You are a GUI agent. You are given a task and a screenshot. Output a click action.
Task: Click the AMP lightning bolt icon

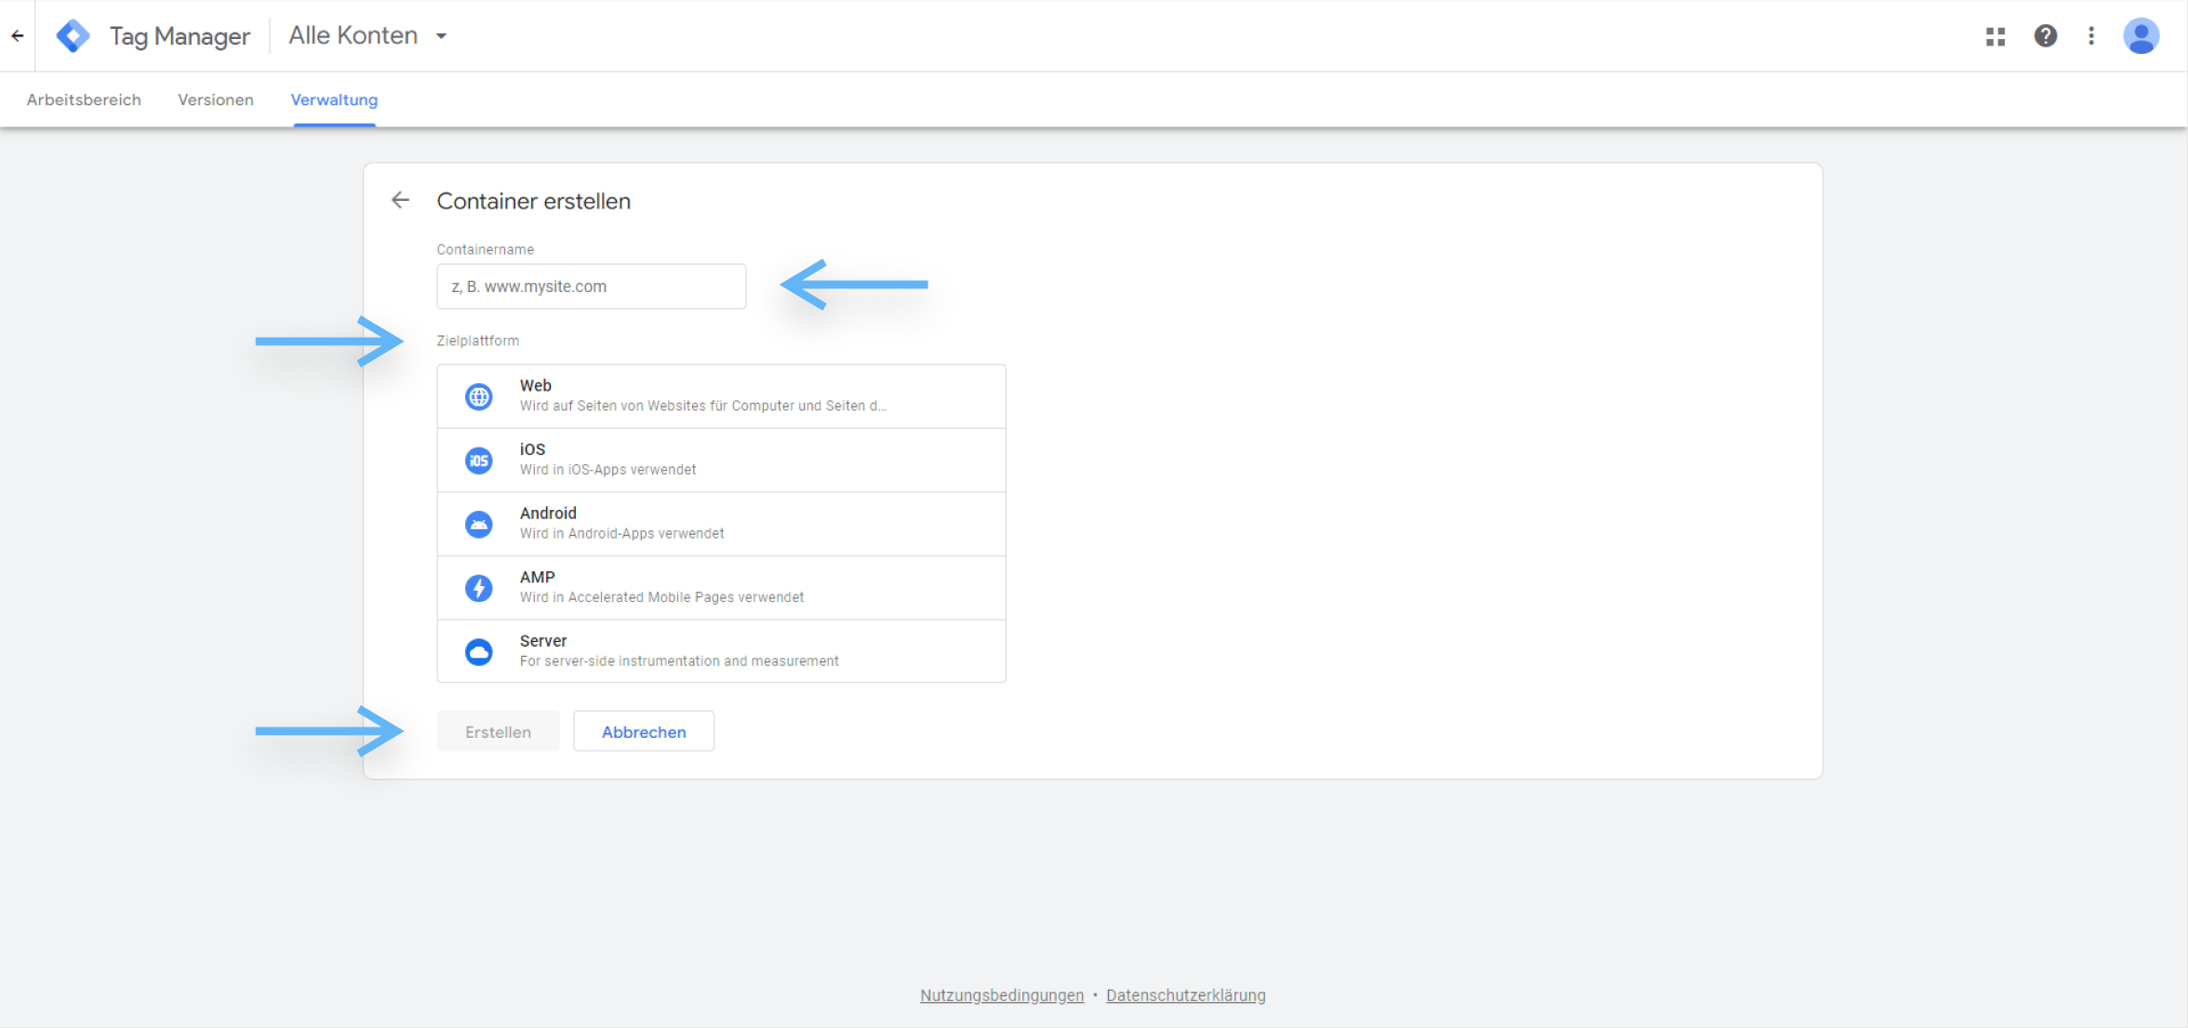click(x=478, y=587)
